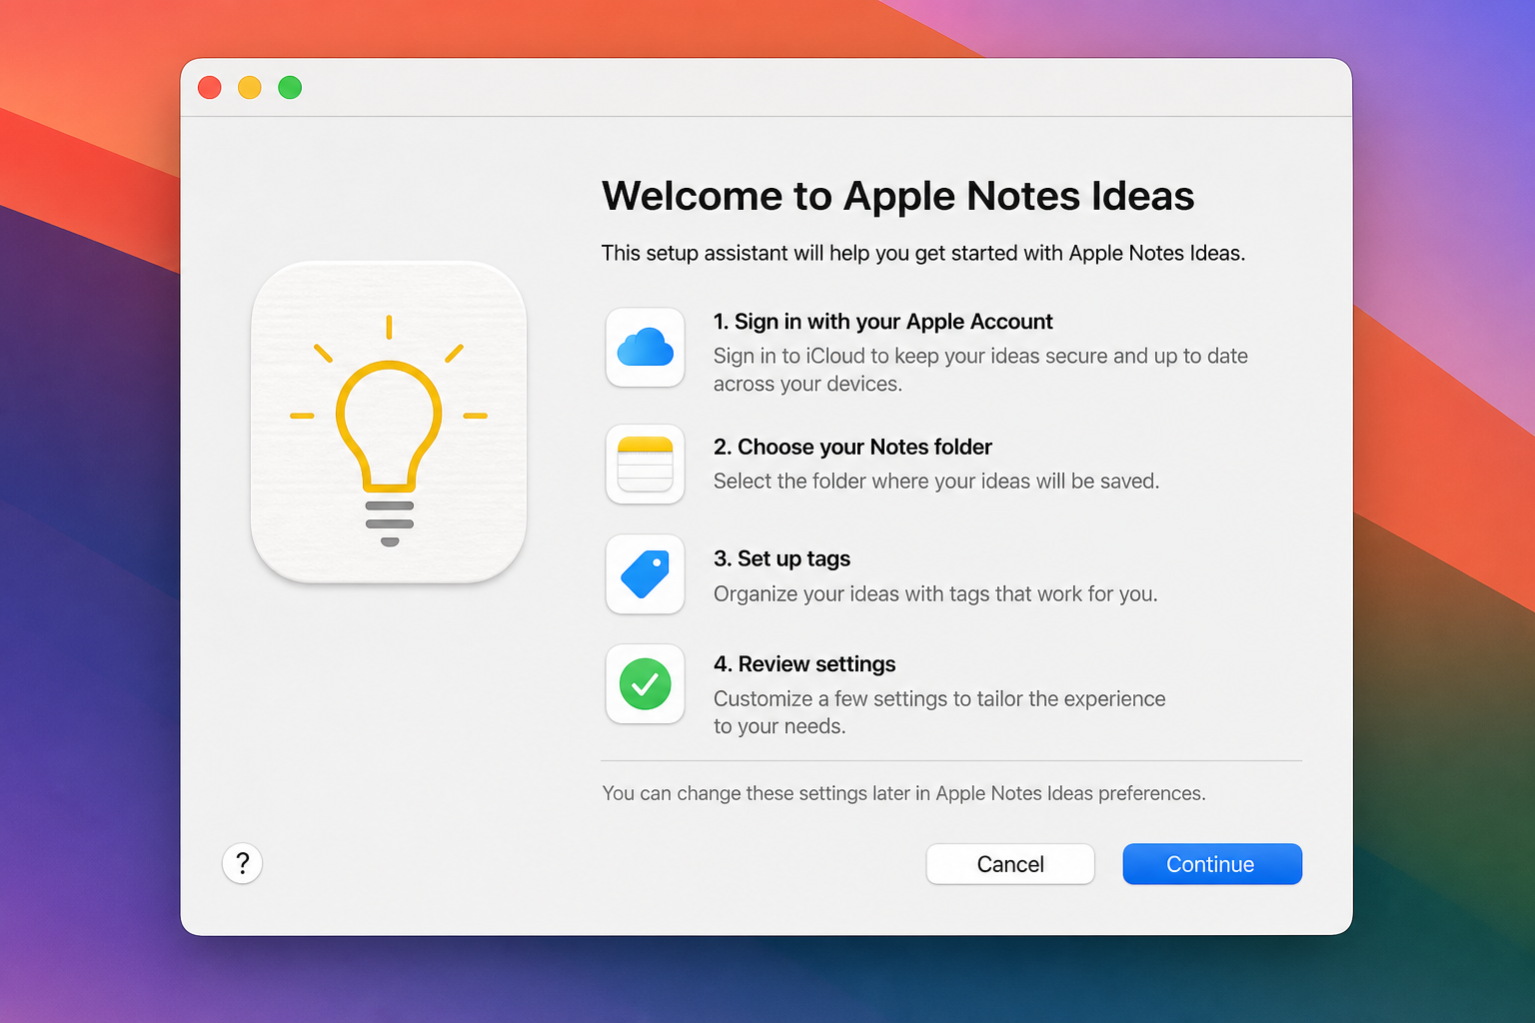Image resolution: width=1535 pixels, height=1023 pixels.
Task: Select the 'Review settings' heading
Action: click(x=804, y=664)
